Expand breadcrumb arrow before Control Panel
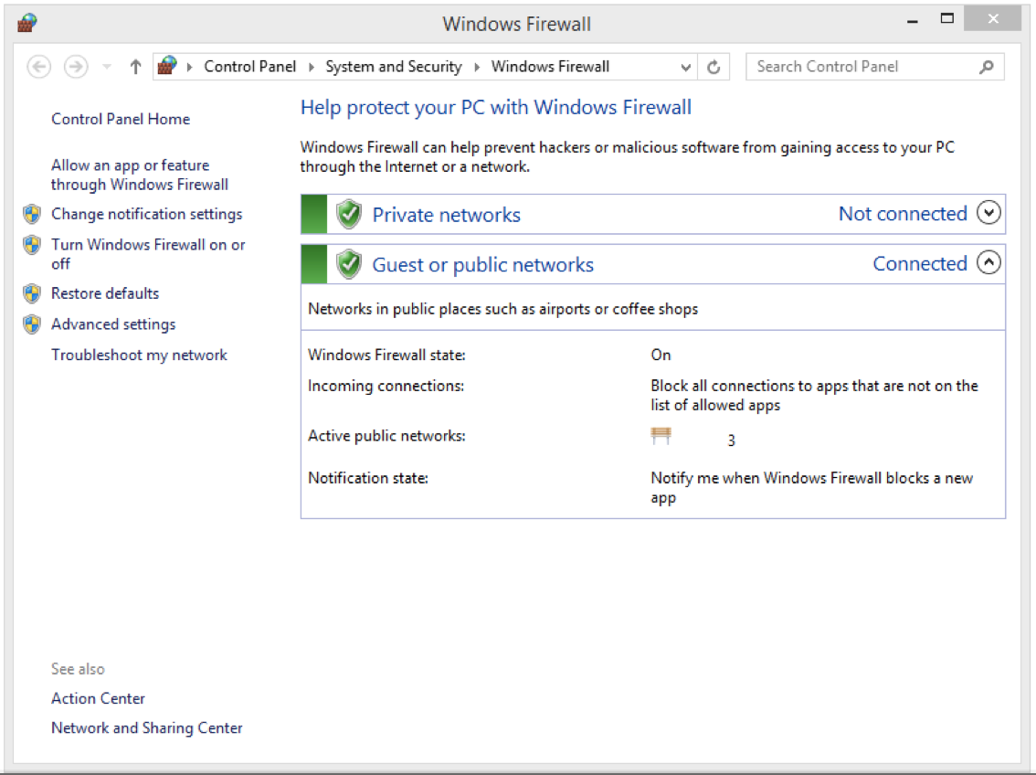Image resolution: width=1036 pixels, height=775 pixels. [190, 67]
